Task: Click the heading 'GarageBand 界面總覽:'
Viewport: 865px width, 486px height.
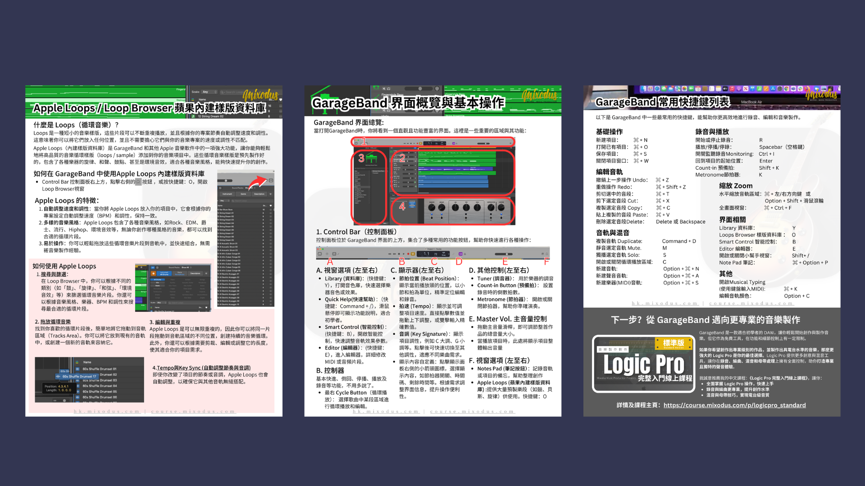Action: pos(349,122)
